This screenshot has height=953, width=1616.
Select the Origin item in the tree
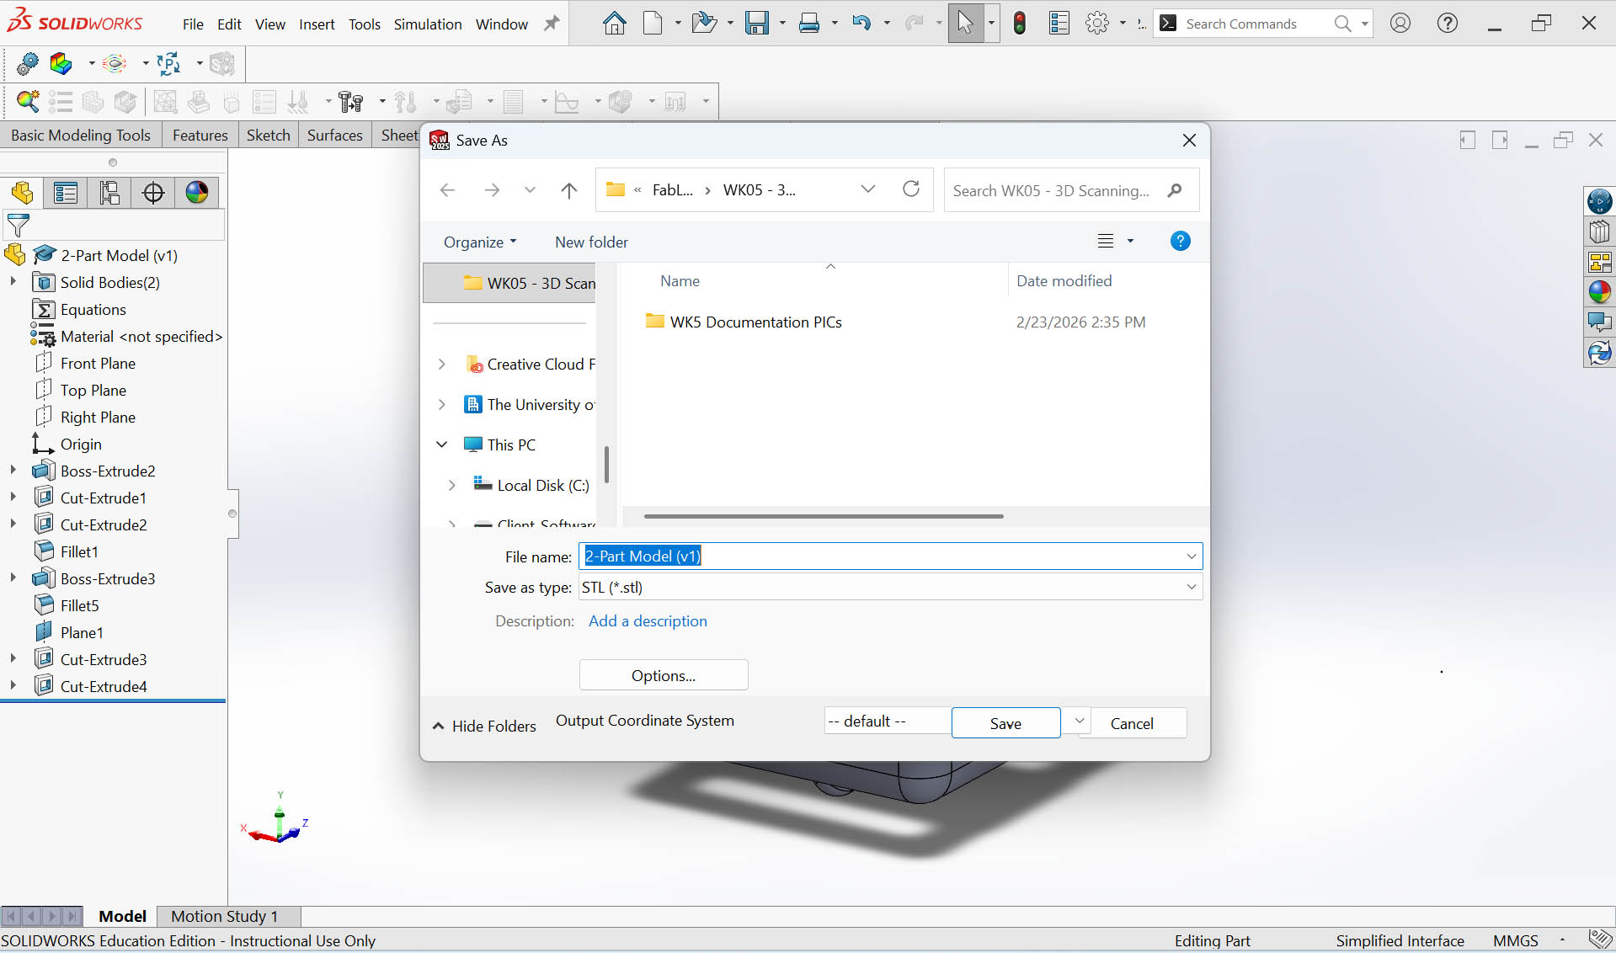(x=81, y=444)
